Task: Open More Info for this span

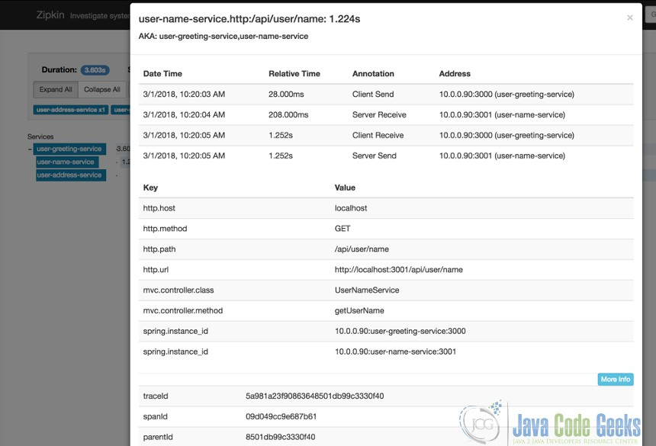Action: [x=616, y=379]
